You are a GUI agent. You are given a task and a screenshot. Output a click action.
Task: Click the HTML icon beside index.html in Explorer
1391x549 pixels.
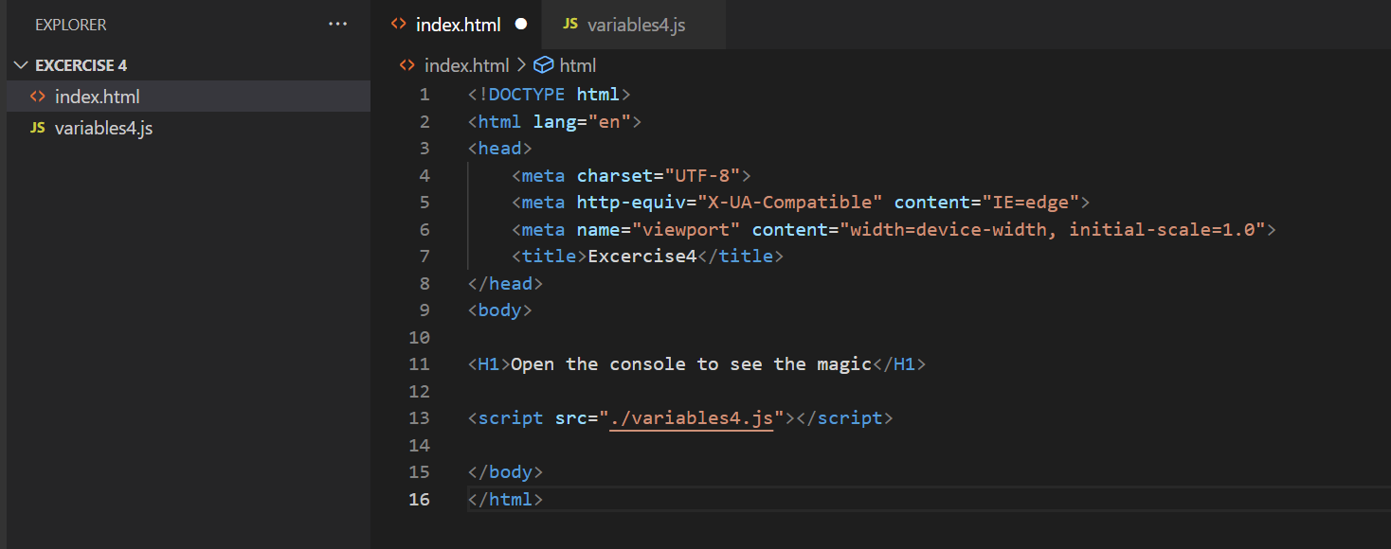tap(37, 96)
